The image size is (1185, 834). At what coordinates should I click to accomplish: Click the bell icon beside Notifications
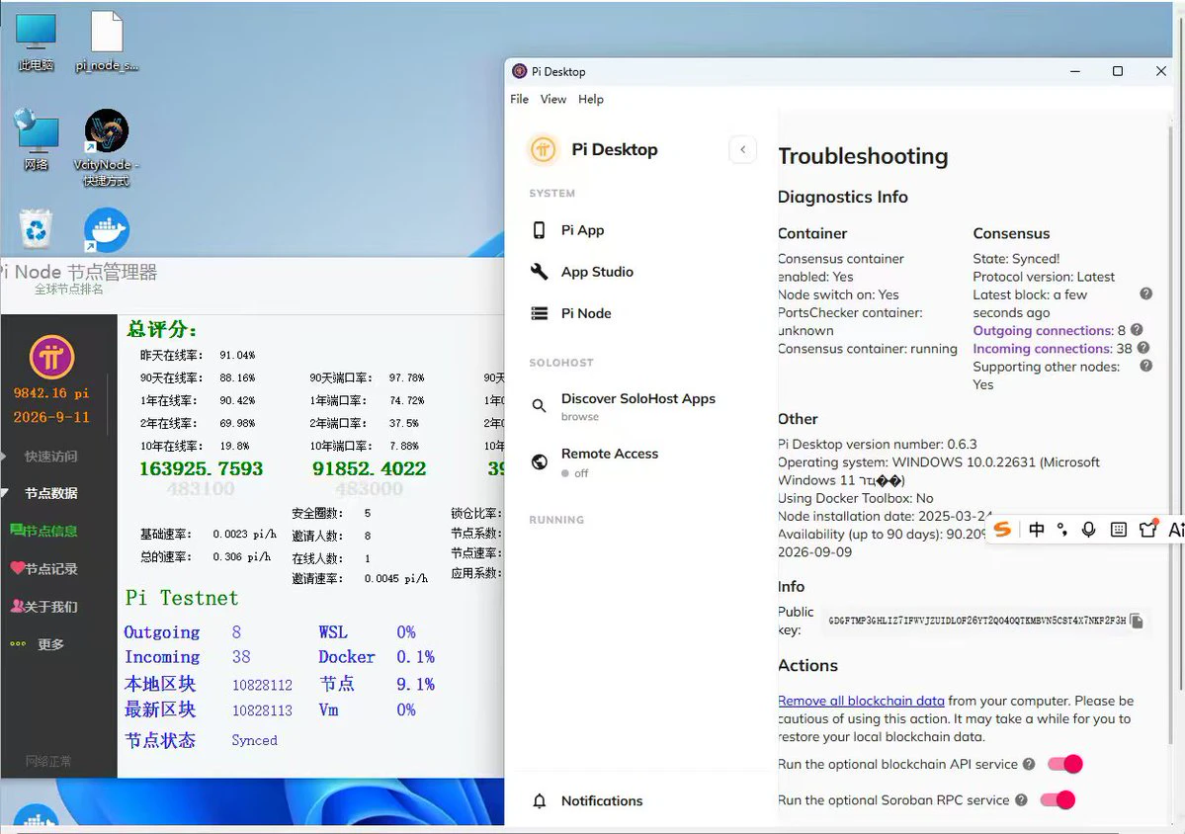(539, 800)
